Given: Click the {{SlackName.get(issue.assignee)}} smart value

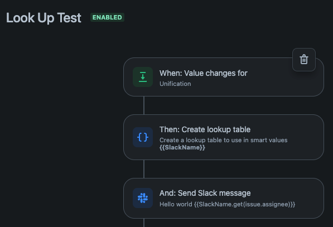Looking at the screenshot, I should click(x=244, y=204).
